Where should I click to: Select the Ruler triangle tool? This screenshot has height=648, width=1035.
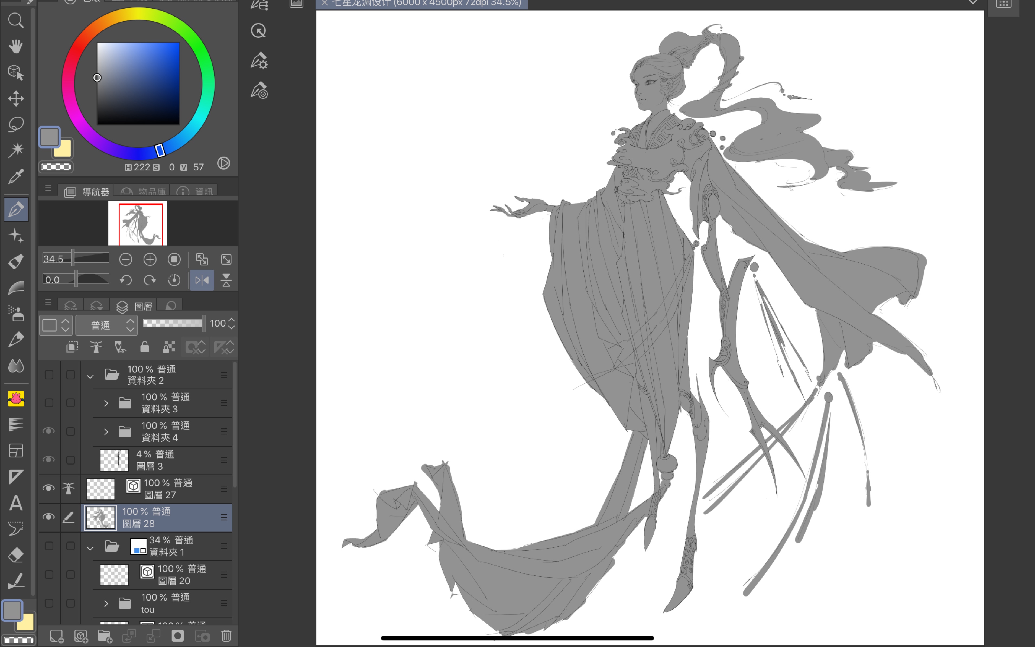tap(16, 477)
